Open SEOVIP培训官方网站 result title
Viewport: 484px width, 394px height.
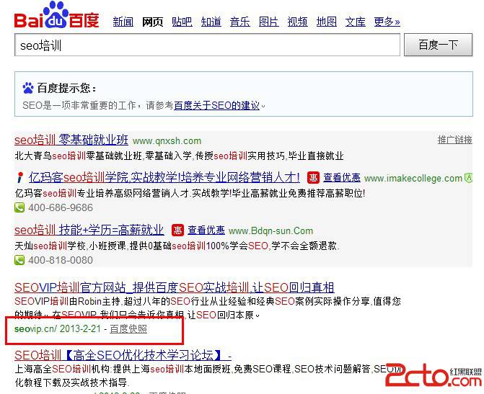175,287
